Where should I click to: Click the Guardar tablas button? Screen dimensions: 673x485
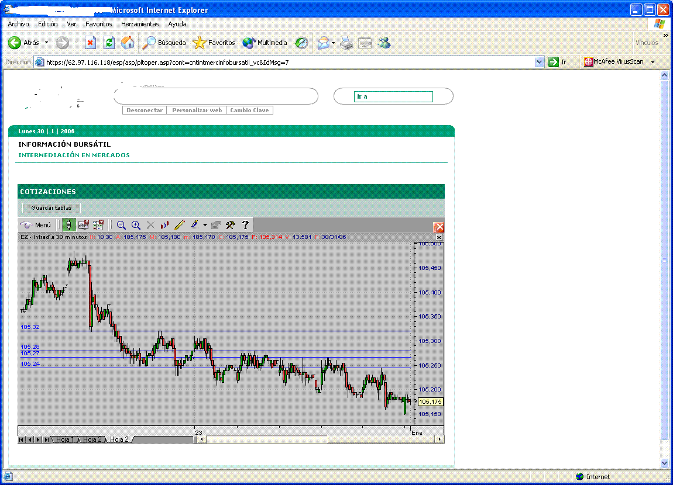click(x=51, y=208)
